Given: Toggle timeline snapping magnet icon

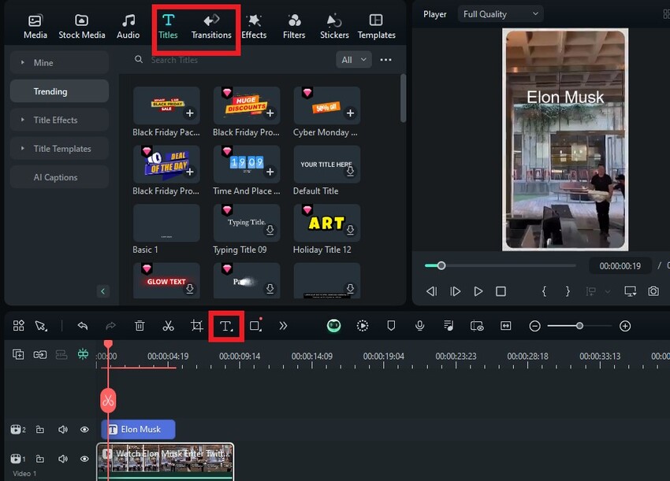Looking at the screenshot, I should 83,354.
